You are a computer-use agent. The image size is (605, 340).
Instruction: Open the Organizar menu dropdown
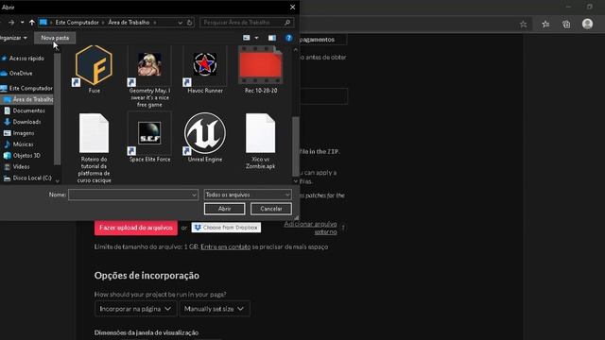coord(13,38)
